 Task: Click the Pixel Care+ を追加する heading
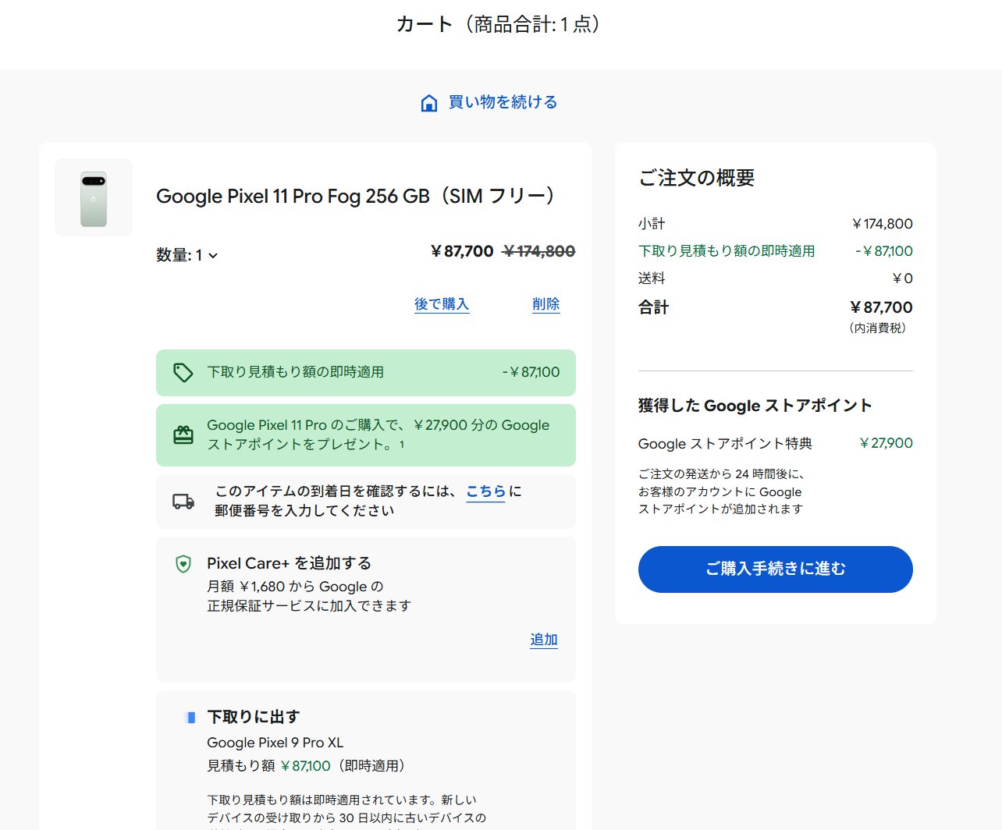290,563
